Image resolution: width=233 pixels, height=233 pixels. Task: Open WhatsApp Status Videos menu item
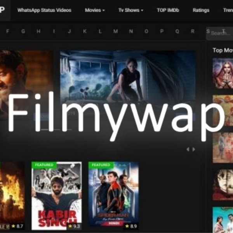(44, 10)
